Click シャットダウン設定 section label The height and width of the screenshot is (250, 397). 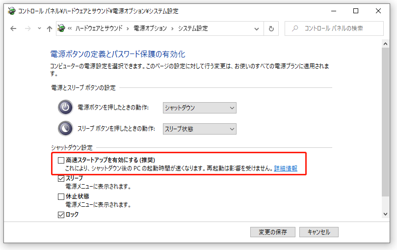click(x=72, y=147)
